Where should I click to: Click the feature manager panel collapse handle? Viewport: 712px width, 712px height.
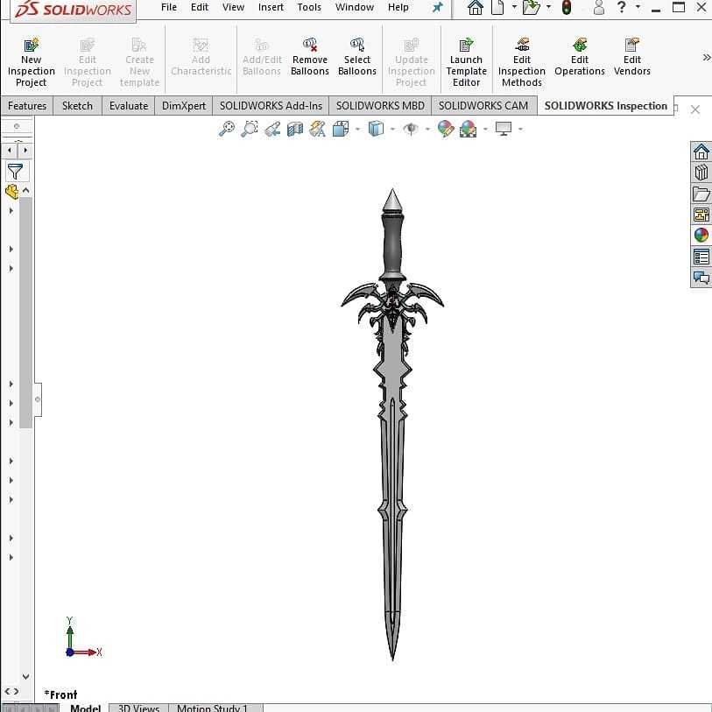point(38,399)
